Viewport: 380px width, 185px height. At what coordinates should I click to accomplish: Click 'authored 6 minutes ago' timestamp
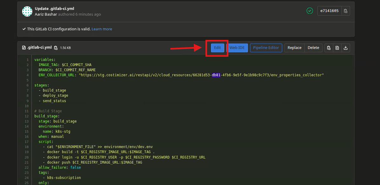pyautogui.click(x=79, y=14)
